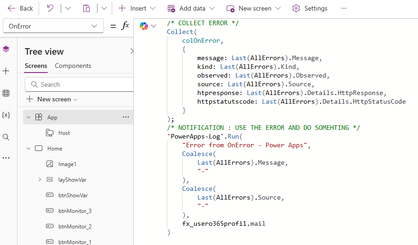
Task: Collapse the App tree node
Action: [29, 117]
